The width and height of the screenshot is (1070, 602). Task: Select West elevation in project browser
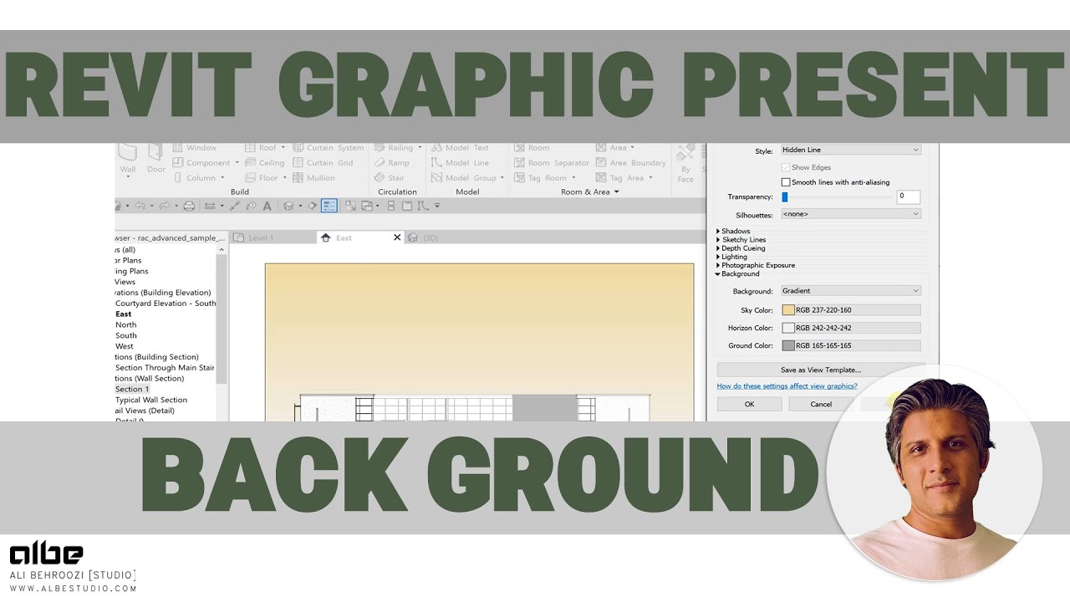[x=125, y=346]
